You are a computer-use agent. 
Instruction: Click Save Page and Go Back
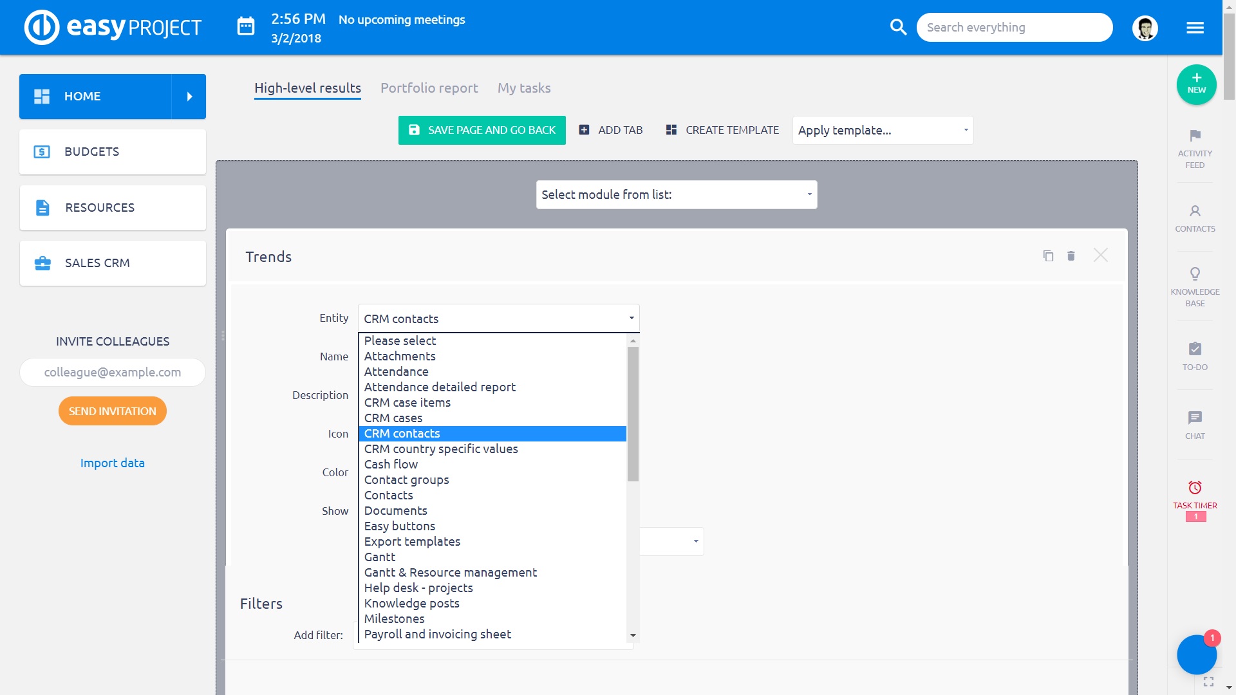(x=482, y=130)
